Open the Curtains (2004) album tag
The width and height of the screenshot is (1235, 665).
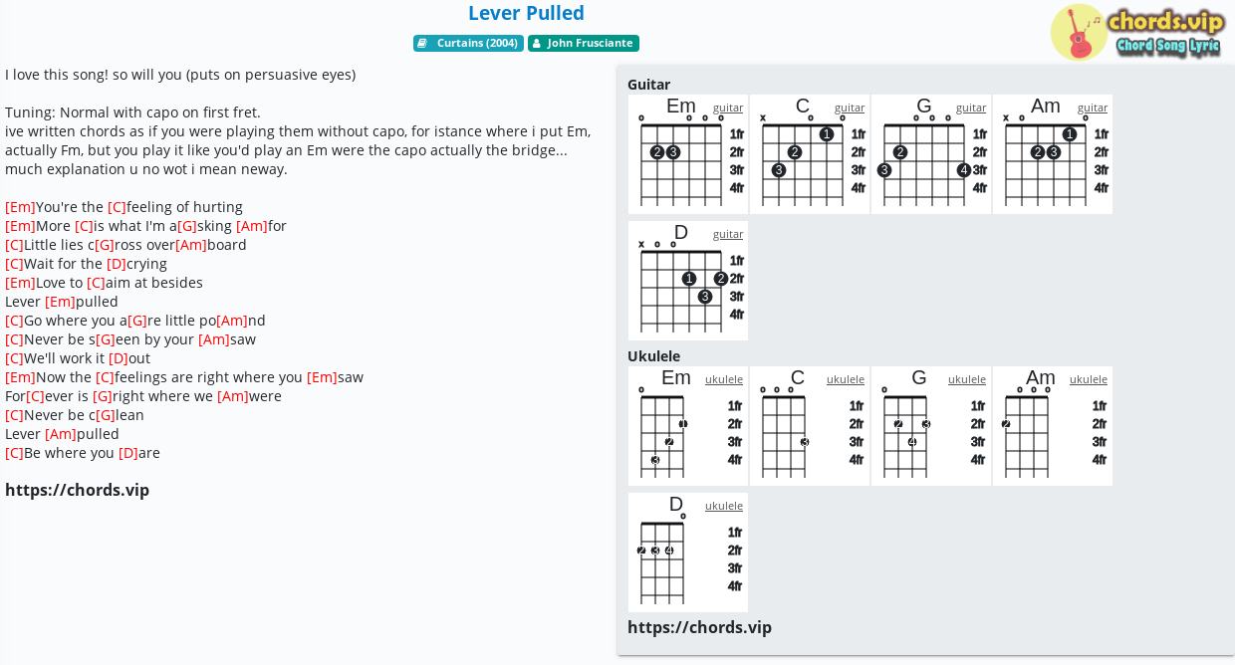(x=468, y=43)
